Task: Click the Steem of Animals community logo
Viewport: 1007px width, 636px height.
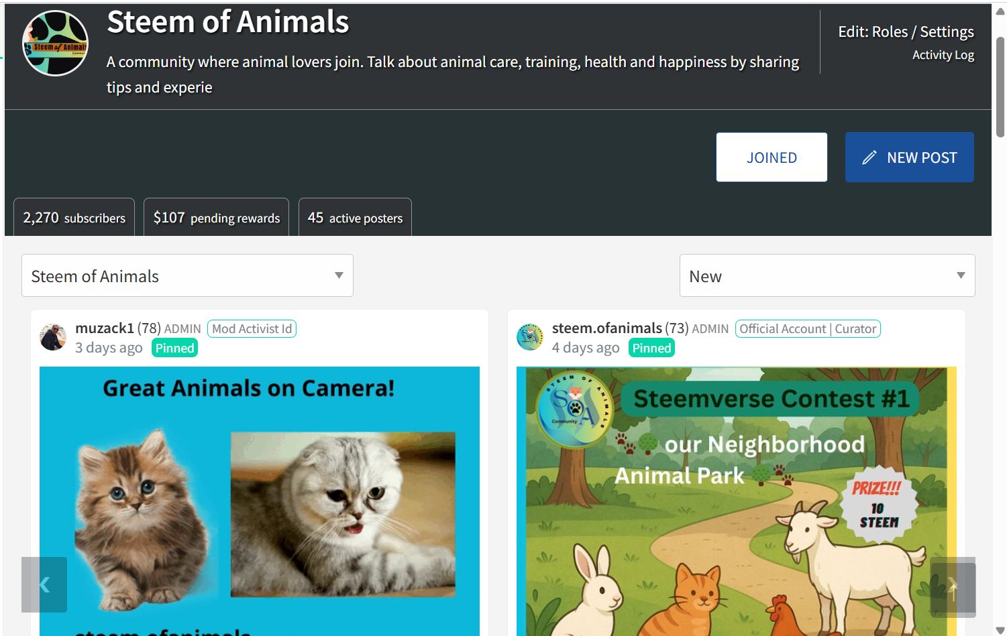Action: [55, 44]
